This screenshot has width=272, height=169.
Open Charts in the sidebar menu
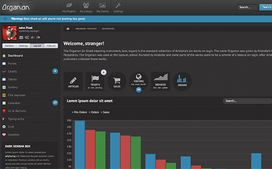[x=30, y=71]
